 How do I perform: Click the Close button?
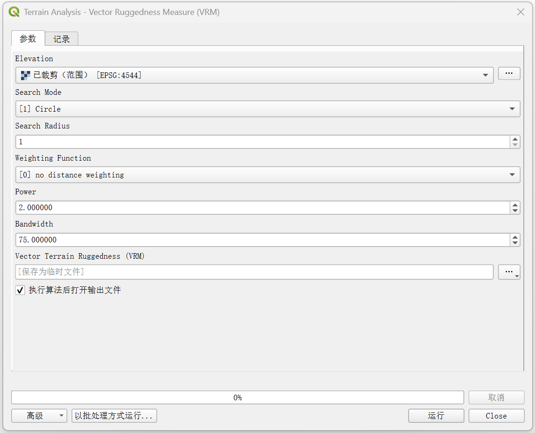496,416
